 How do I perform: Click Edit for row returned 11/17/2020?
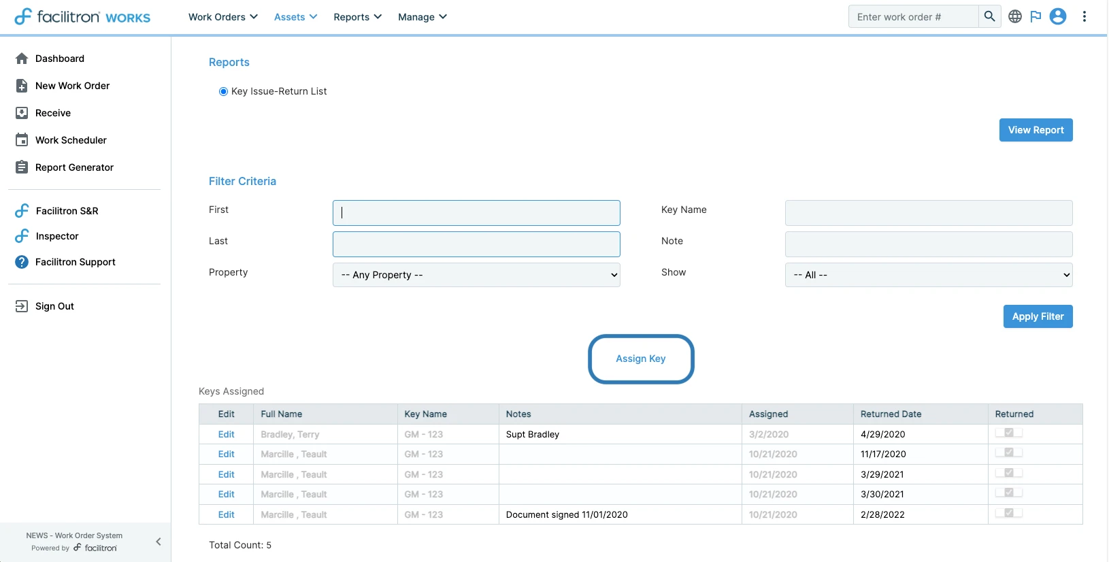(226, 454)
